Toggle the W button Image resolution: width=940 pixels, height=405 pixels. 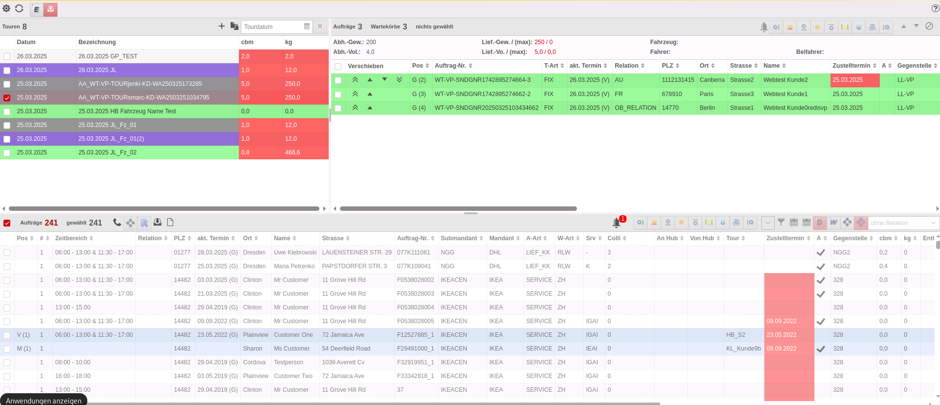coord(833,223)
